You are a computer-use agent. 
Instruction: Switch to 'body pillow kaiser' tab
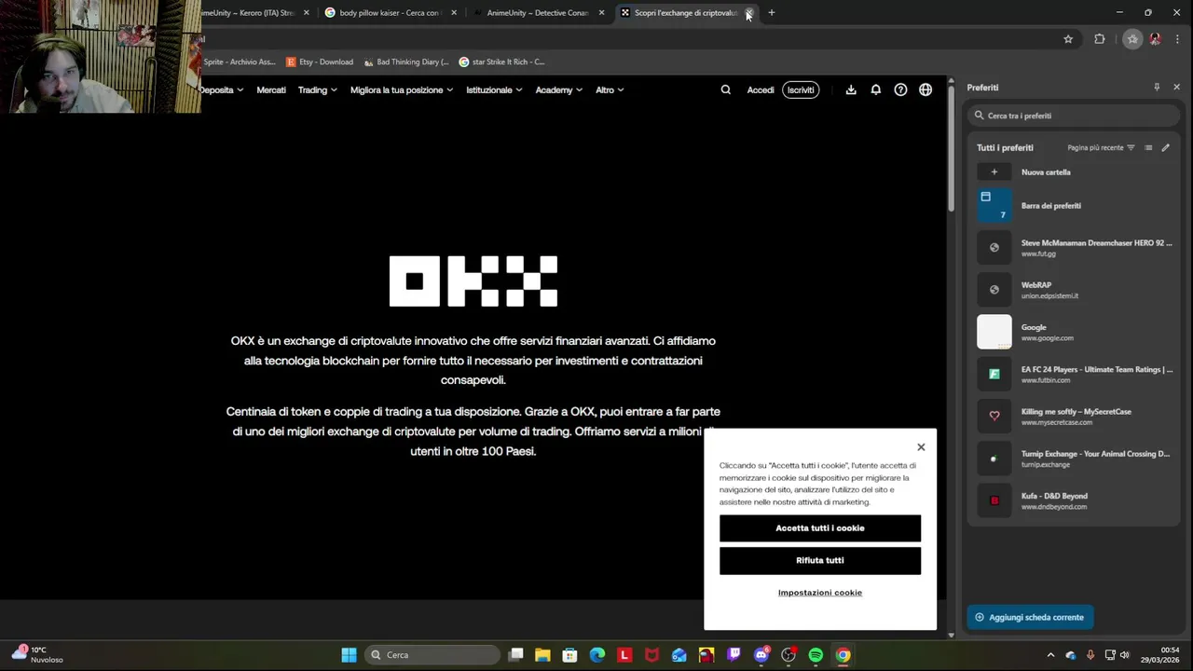(x=390, y=13)
